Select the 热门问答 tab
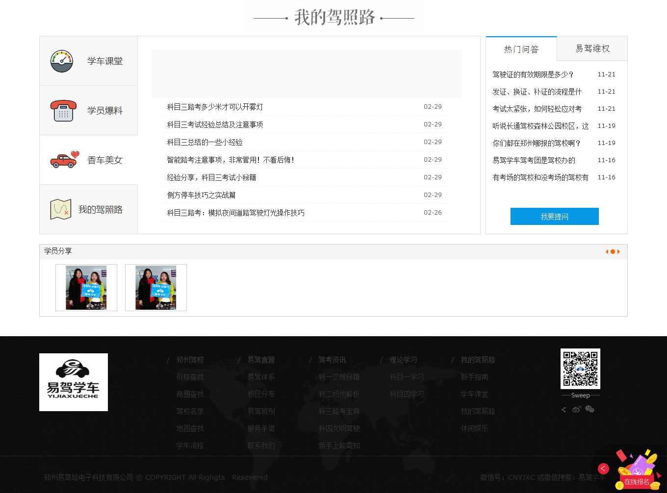The width and height of the screenshot is (667, 493). (x=521, y=48)
